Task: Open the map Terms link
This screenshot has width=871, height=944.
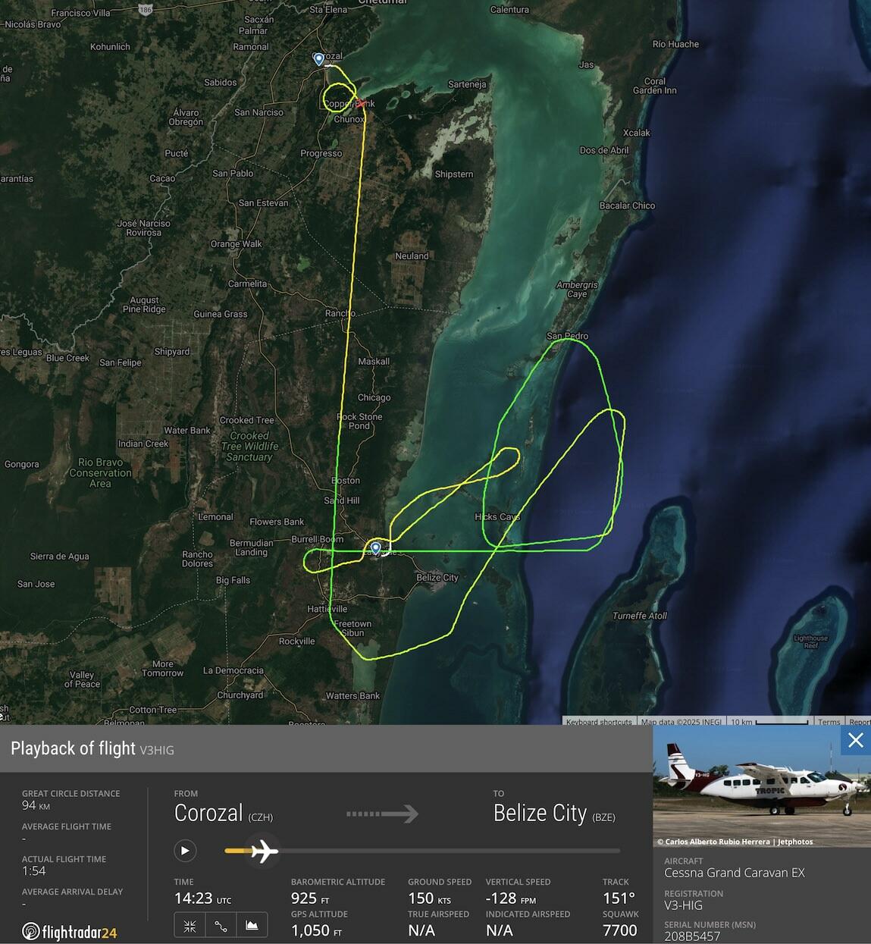Action: (829, 721)
